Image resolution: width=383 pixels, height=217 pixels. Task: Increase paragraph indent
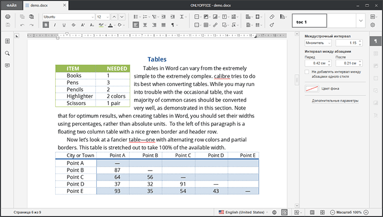[x=172, y=17]
